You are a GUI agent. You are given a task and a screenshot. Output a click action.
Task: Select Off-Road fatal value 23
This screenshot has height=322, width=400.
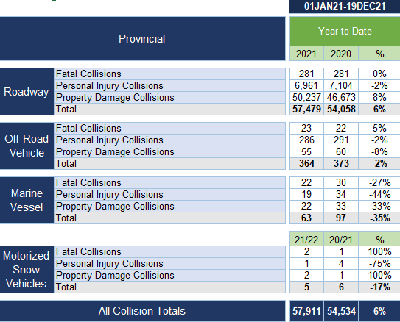tap(306, 129)
